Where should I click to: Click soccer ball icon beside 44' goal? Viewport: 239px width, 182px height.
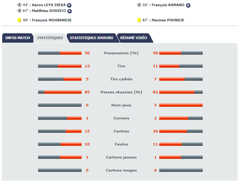point(19,5)
